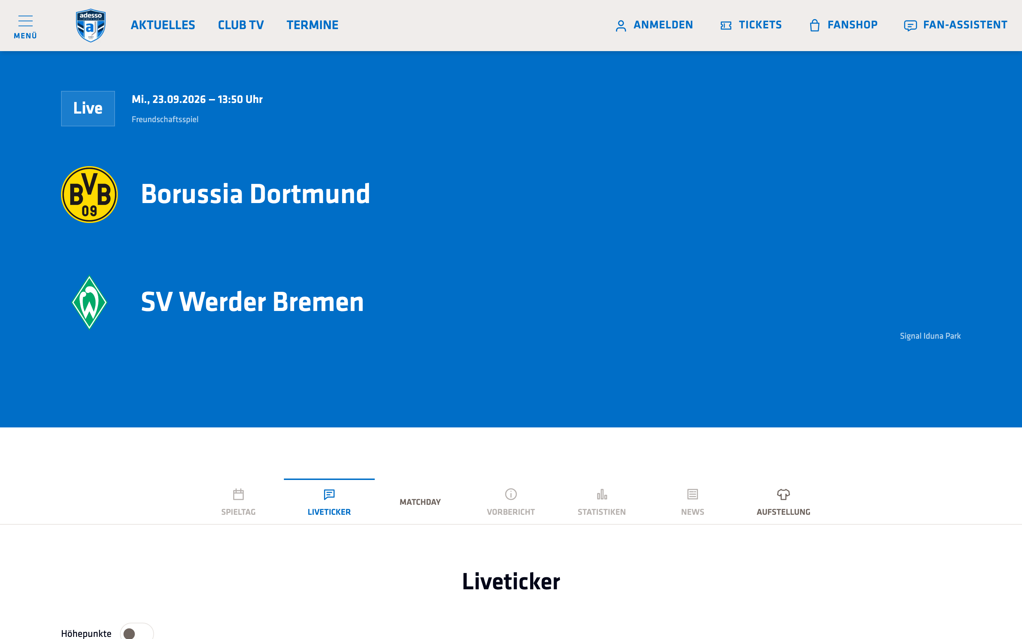
Task: Click the Vorbericht info icon
Action: (511, 494)
